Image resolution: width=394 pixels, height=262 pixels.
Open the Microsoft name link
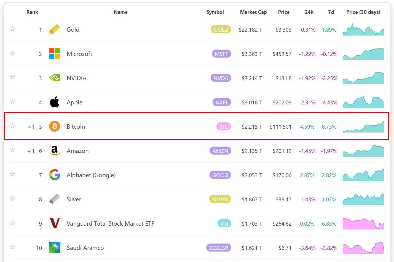coord(79,54)
